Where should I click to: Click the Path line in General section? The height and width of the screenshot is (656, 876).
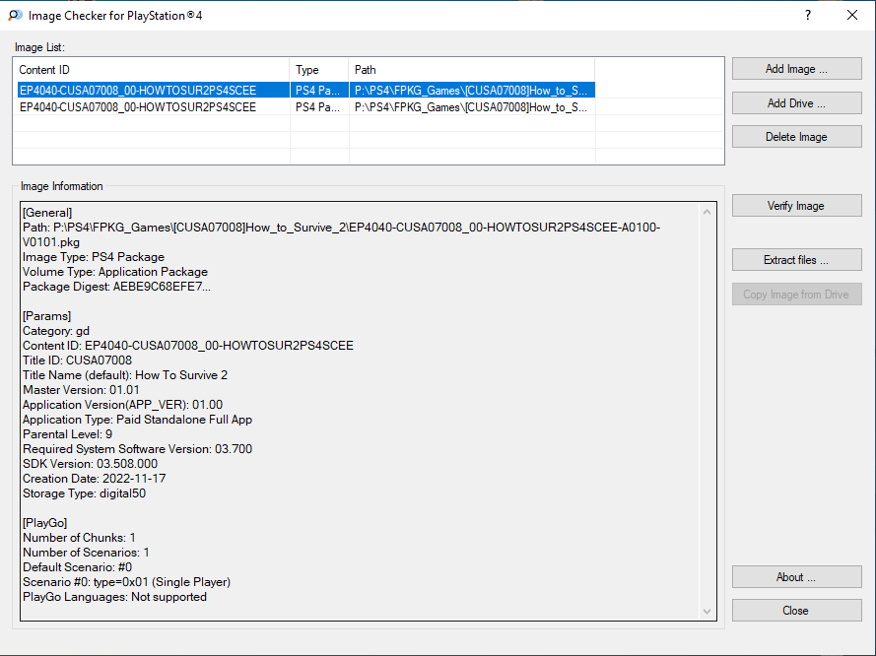click(x=341, y=234)
